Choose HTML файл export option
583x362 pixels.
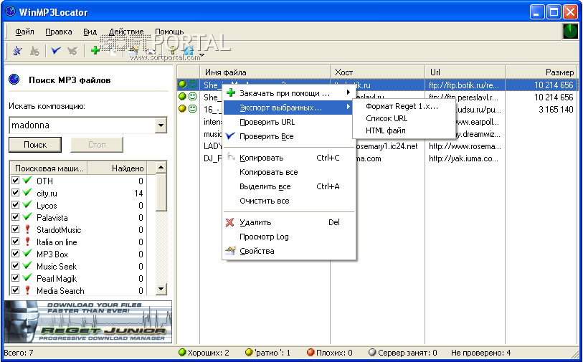pos(404,130)
